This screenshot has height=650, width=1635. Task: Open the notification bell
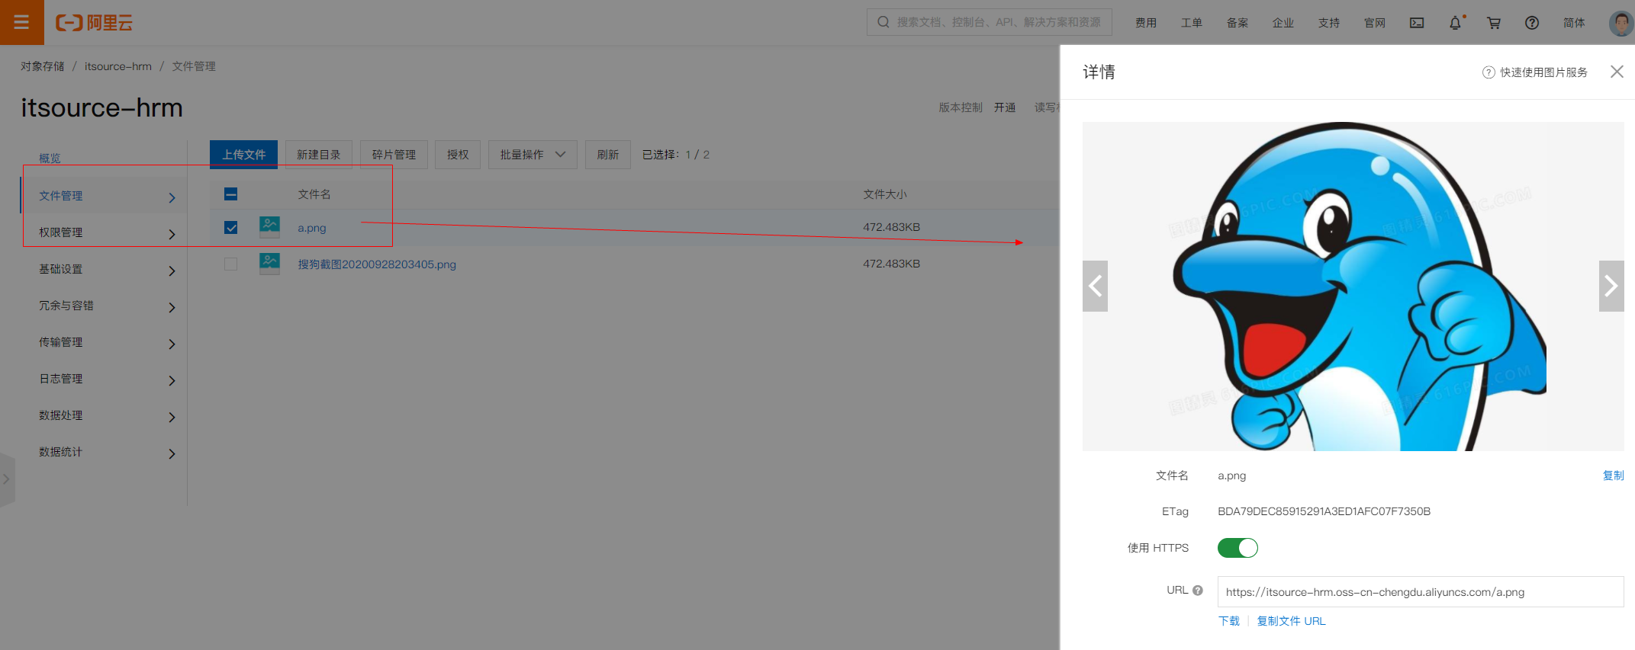click(x=1456, y=23)
